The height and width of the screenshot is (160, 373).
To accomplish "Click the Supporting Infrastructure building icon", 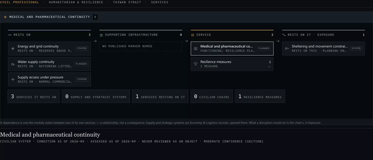I will (x=101, y=35).
